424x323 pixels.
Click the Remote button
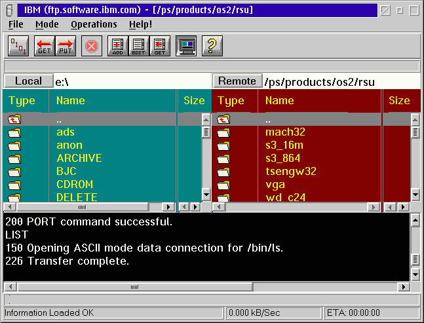pyautogui.click(x=237, y=81)
